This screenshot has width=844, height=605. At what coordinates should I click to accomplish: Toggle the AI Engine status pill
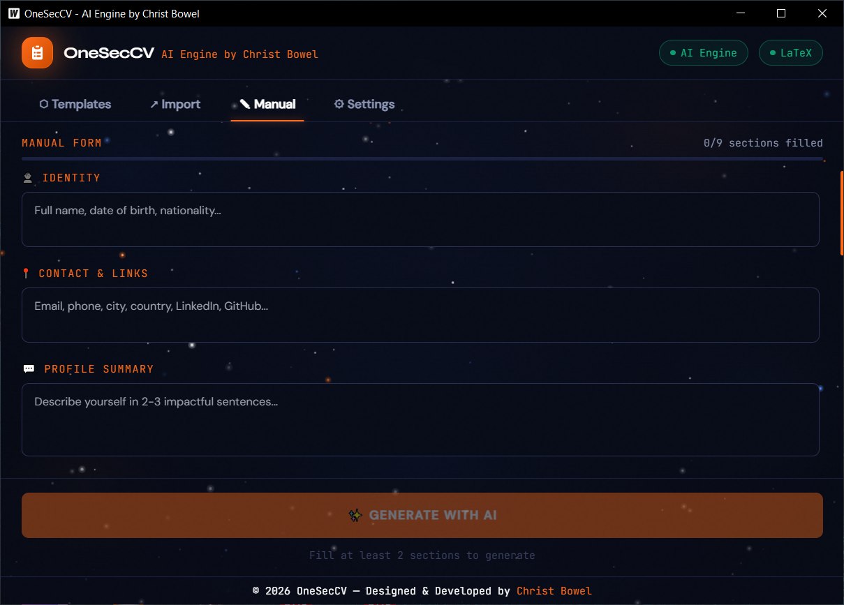(703, 52)
